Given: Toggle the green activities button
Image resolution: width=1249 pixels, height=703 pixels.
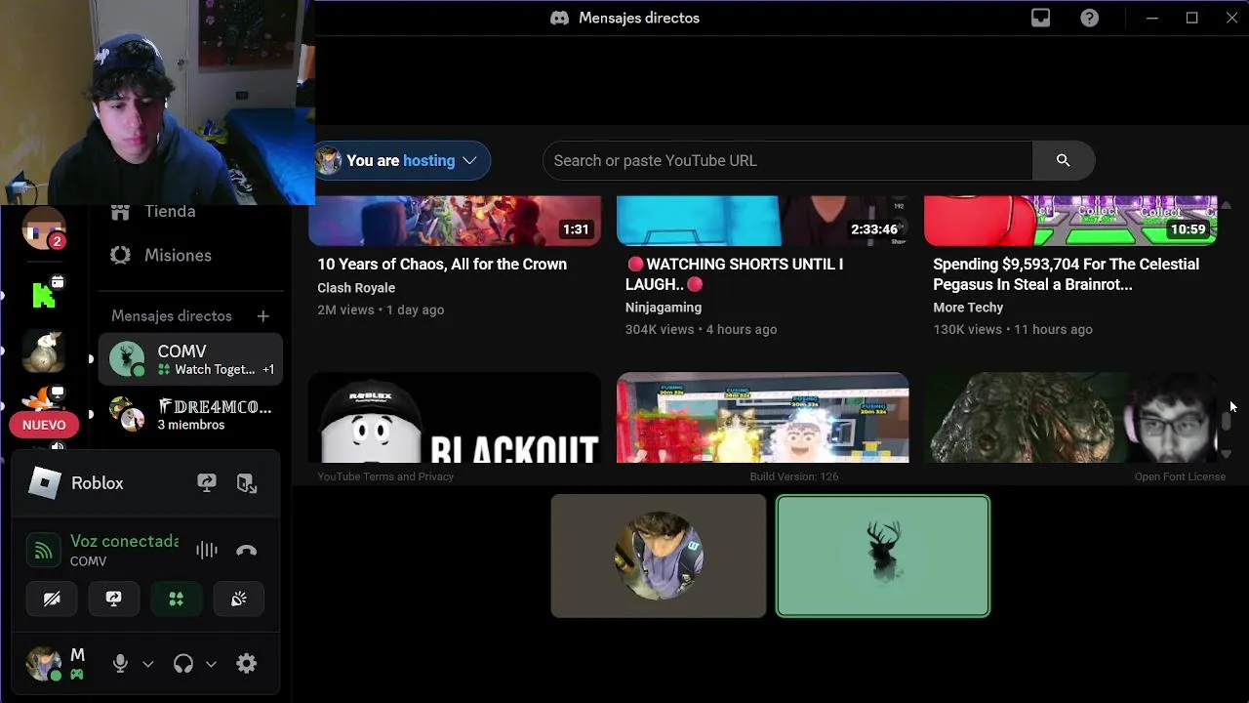Looking at the screenshot, I should [x=177, y=599].
